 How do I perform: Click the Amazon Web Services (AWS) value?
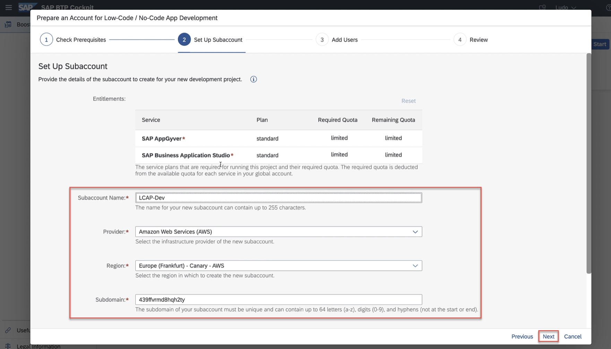coord(175,232)
